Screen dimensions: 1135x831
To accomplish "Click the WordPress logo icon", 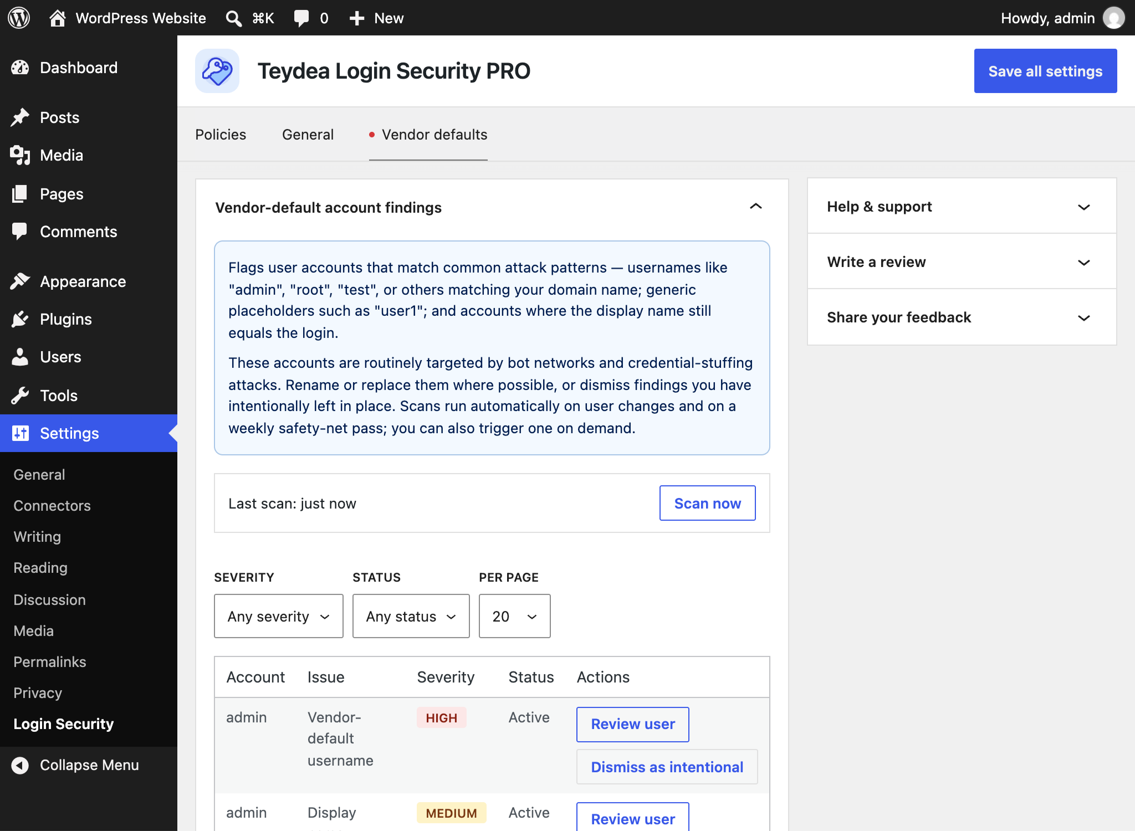I will click(x=19, y=18).
